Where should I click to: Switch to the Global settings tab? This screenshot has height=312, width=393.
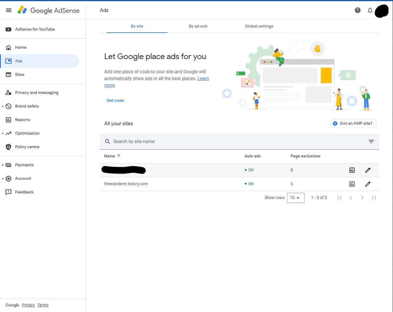pos(259,26)
